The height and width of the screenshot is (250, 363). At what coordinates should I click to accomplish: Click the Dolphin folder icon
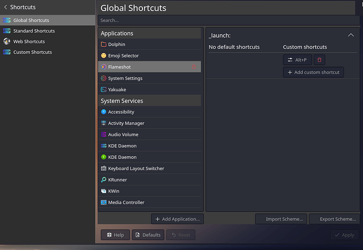[x=104, y=44]
